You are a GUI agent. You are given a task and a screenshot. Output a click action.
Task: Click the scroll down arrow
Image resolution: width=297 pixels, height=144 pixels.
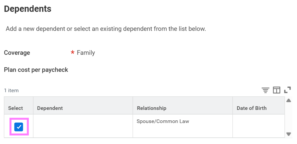coord(288,134)
